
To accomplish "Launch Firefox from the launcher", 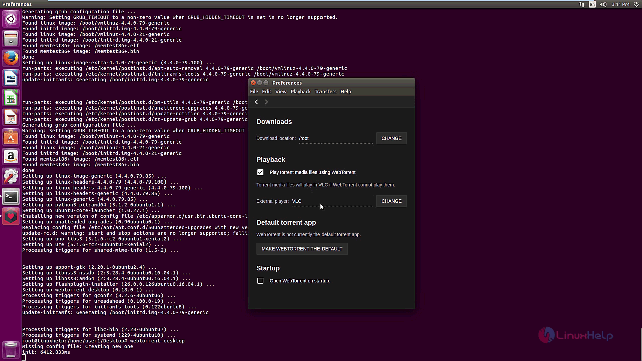I will click(x=11, y=58).
